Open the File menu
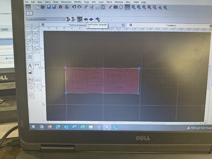The image size is (212, 159). 27,2
